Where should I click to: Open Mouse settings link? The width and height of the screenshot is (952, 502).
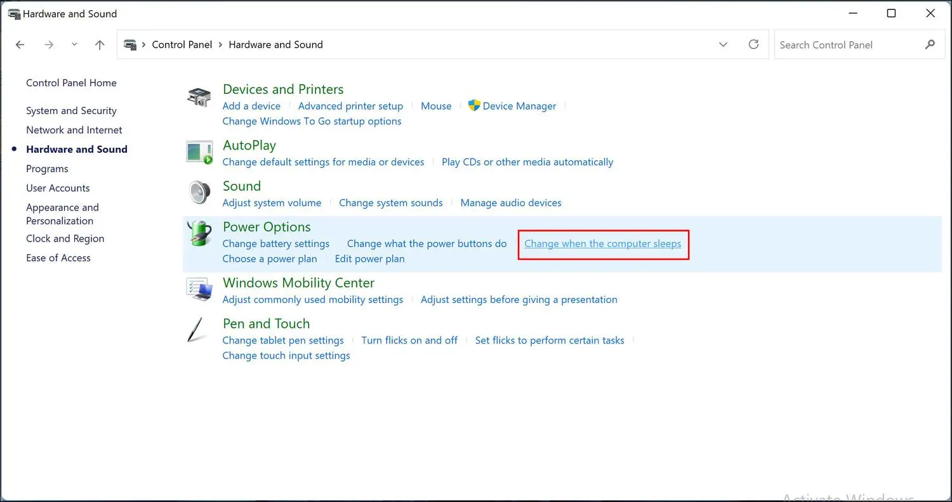pos(436,106)
